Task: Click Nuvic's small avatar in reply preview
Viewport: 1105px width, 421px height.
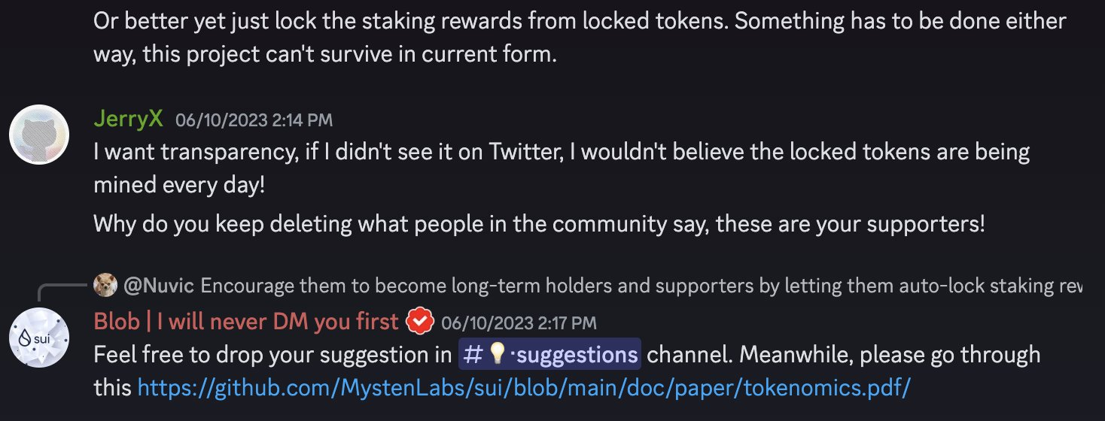Action: 105,286
